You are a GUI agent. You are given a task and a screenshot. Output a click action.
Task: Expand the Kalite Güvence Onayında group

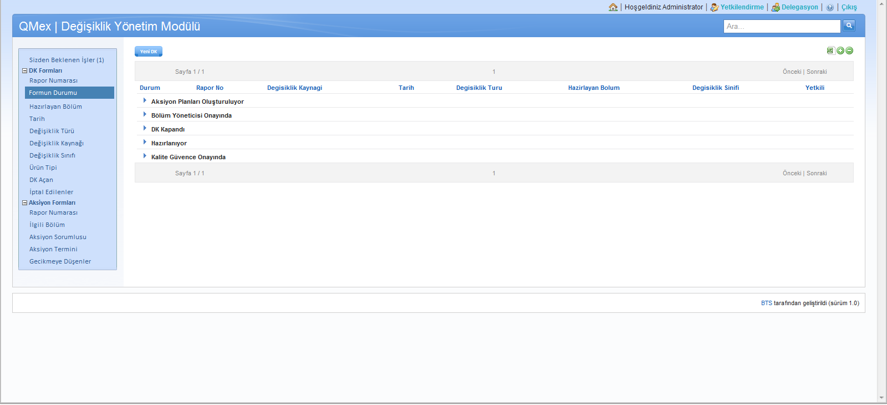pos(145,156)
